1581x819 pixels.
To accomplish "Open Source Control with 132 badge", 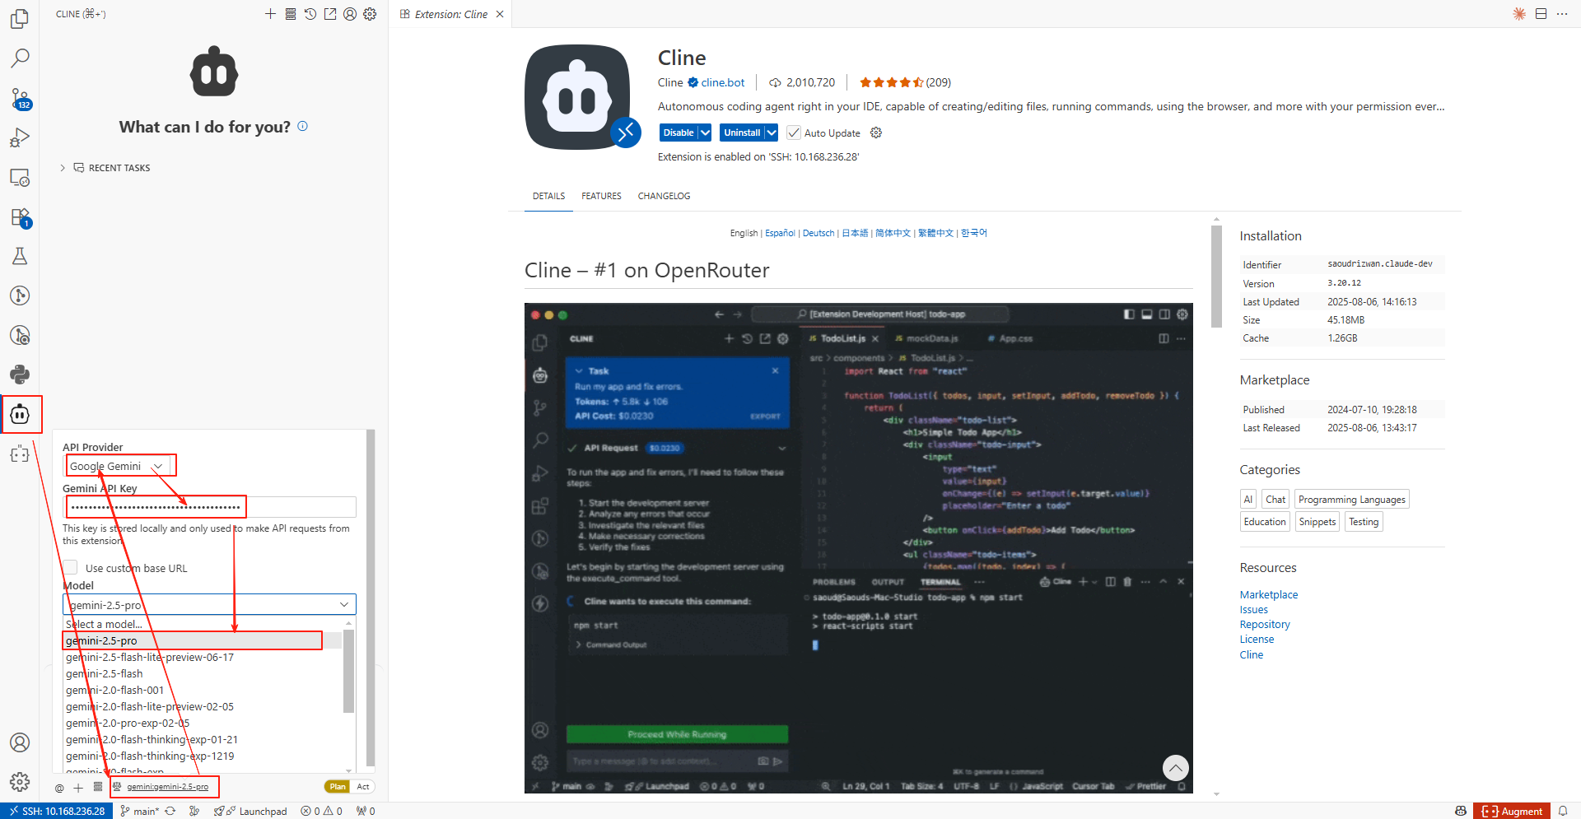I will [20, 98].
